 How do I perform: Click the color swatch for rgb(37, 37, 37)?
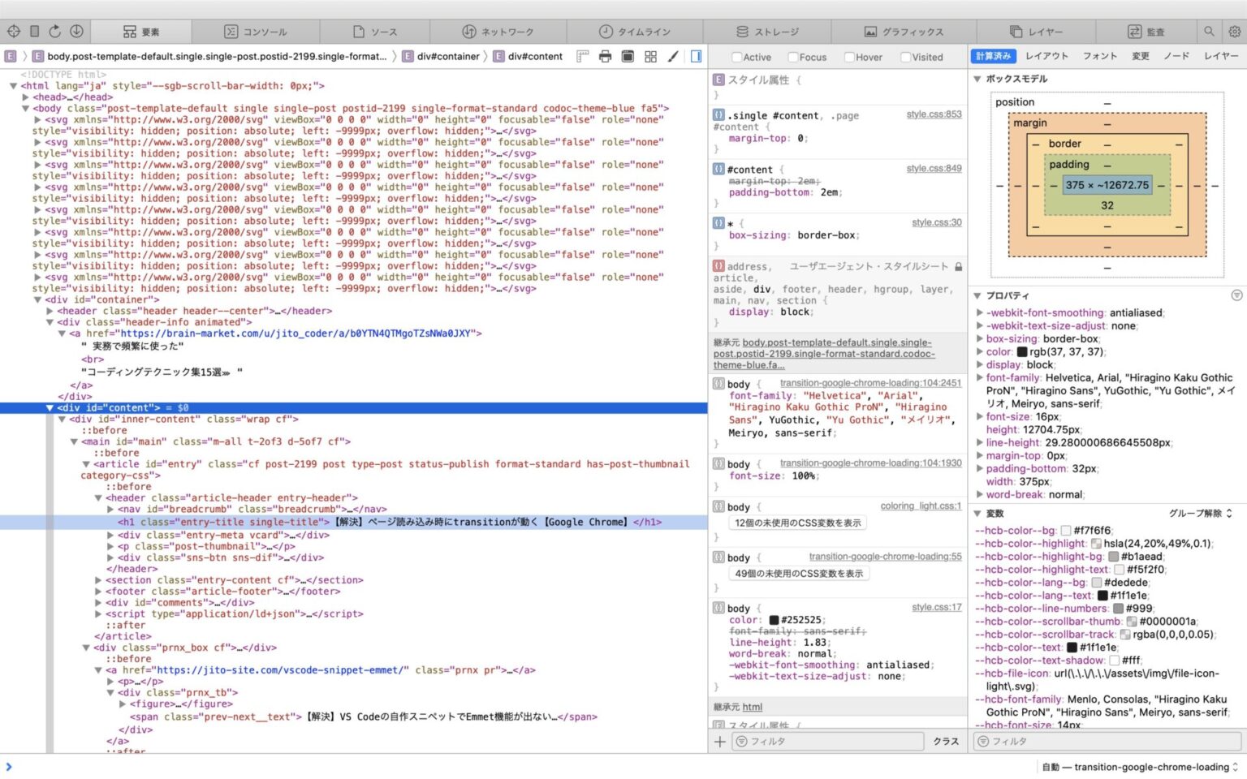[x=1022, y=352]
